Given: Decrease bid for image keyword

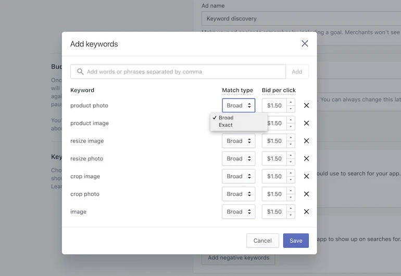Looking at the screenshot, I should [291, 215].
